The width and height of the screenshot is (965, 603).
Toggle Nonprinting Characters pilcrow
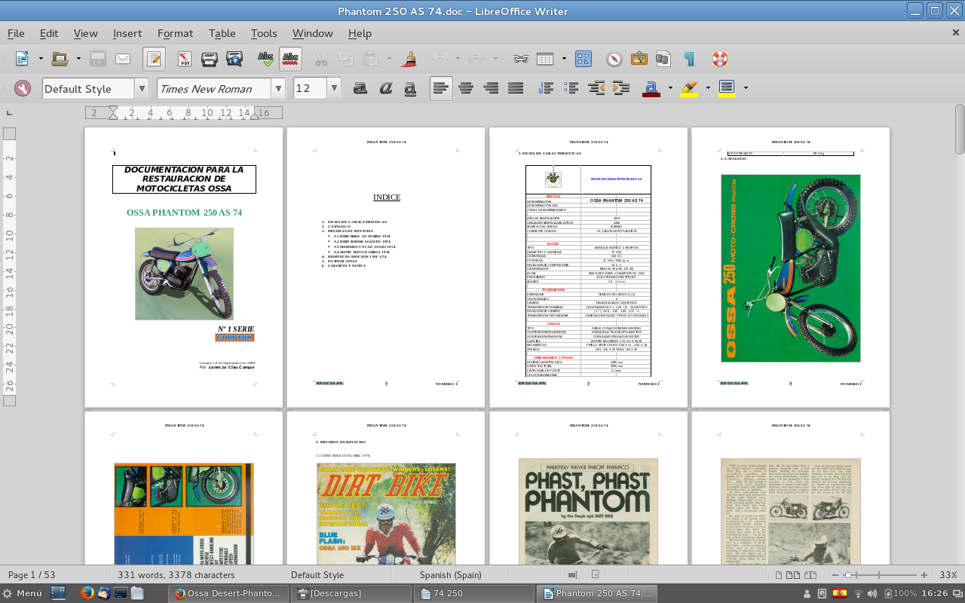coord(689,58)
